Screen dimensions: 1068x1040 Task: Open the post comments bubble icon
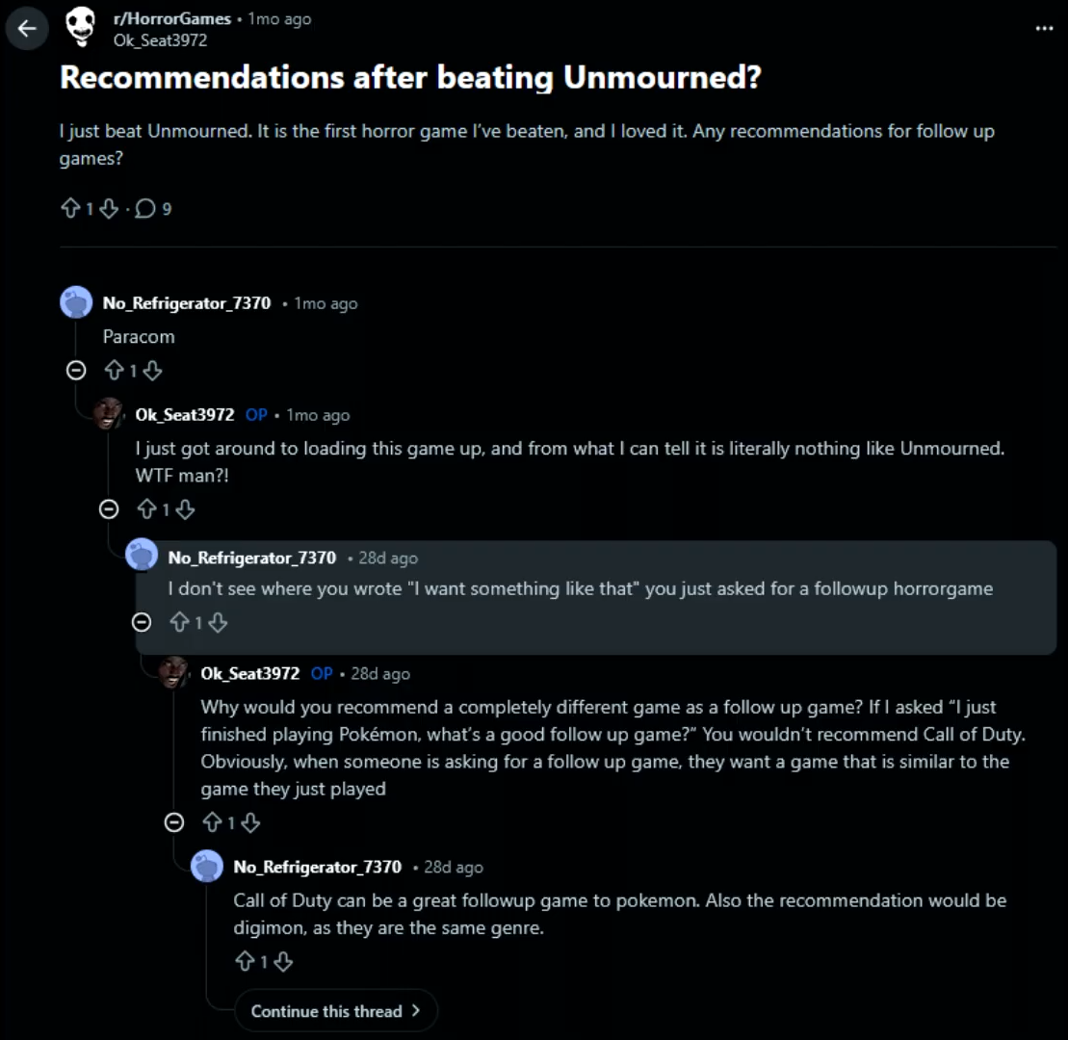[145, 208]
